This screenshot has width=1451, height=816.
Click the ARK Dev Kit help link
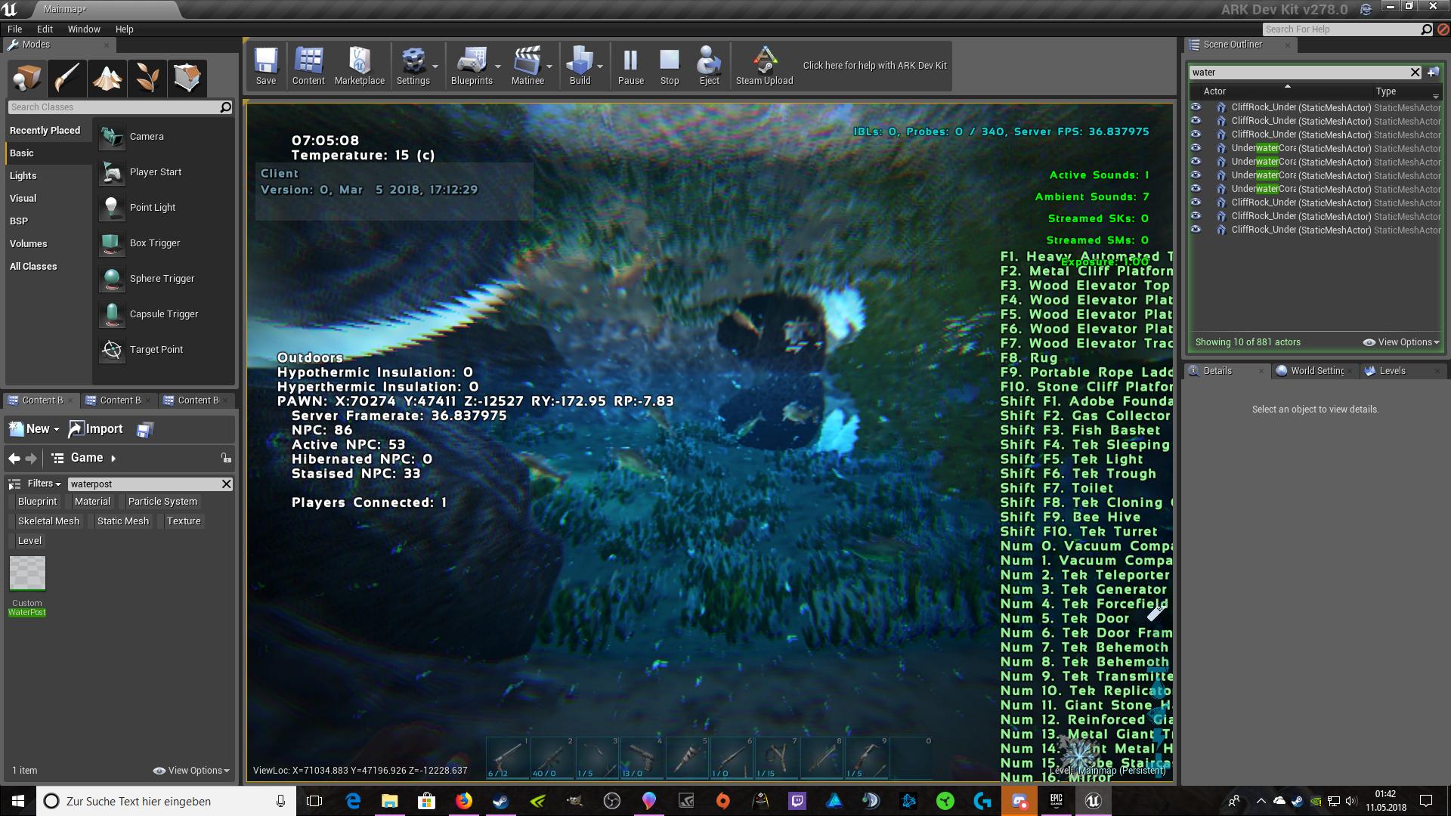874,66
